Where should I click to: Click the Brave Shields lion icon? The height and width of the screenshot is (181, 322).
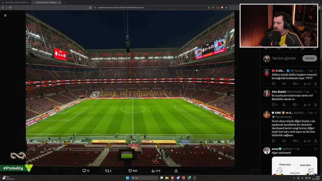(222, 8)
